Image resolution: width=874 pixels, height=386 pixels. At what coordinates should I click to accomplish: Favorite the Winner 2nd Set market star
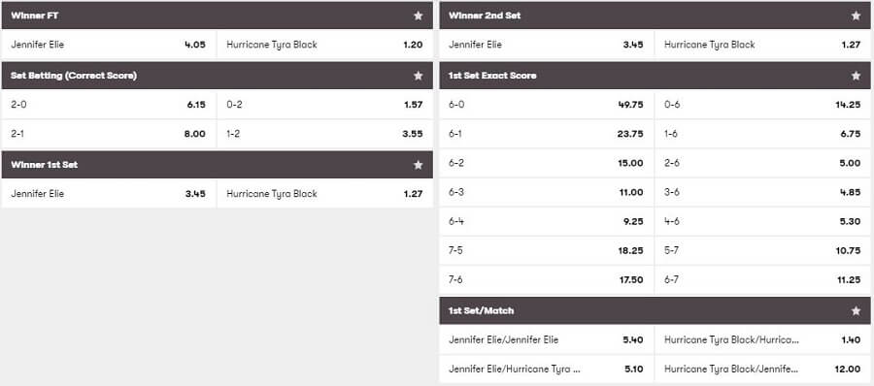point(857,16)
